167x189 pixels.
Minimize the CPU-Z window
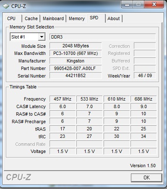127,5
